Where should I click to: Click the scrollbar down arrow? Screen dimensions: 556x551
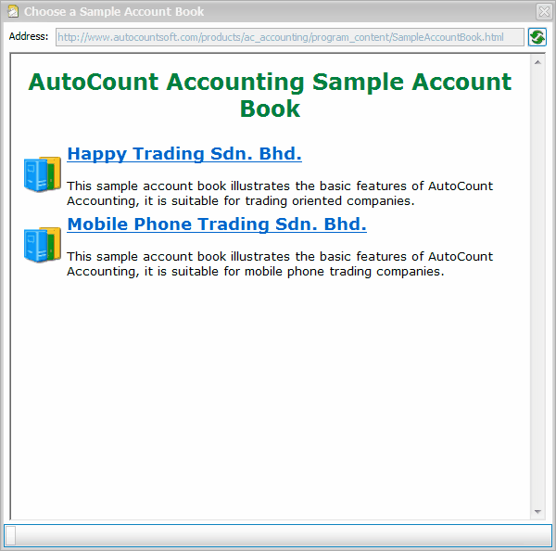pos(537,512)
